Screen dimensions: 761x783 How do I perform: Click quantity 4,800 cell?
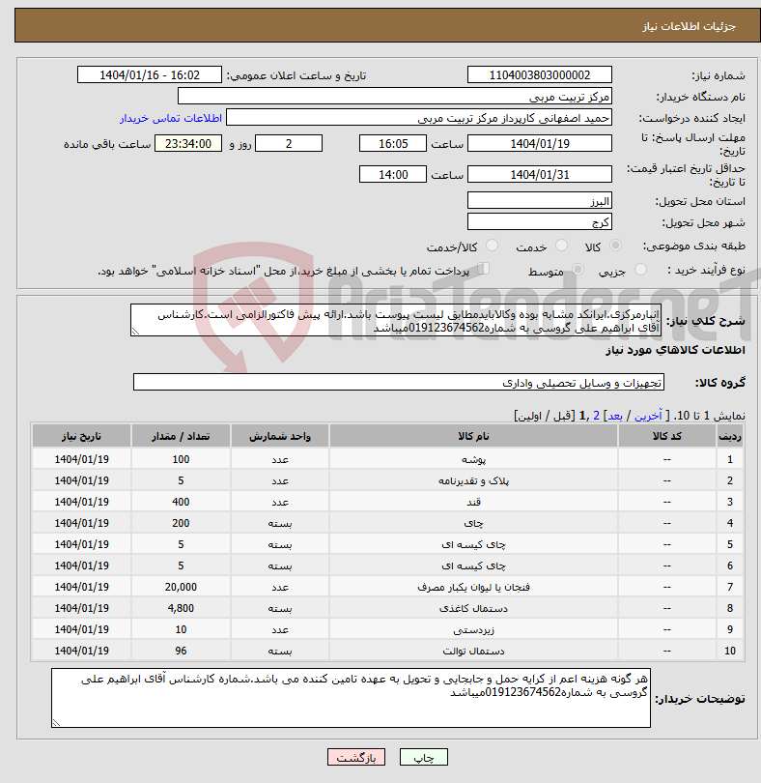181,608
